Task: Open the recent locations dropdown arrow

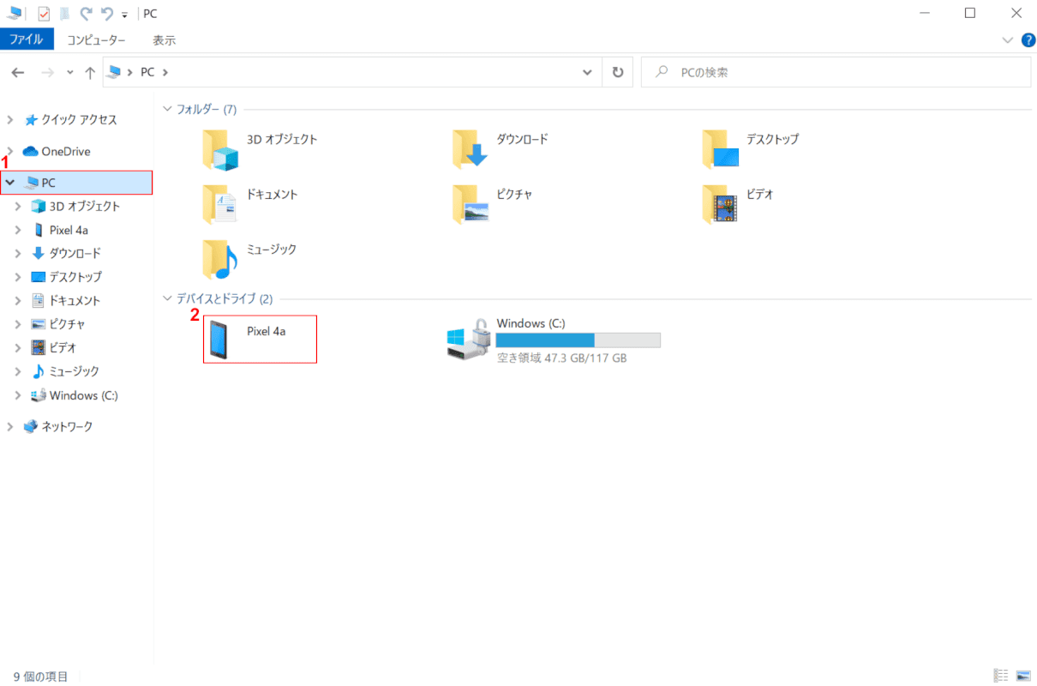Action: (x=69, y=73)
